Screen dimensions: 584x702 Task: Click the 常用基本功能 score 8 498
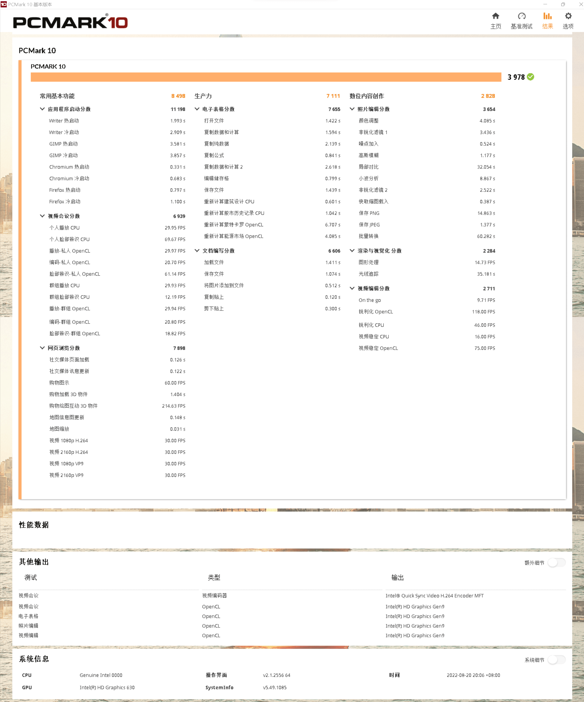click(178, 96)
